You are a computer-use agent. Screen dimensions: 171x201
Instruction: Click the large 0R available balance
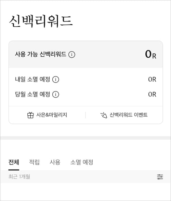(x=150, y=55)
